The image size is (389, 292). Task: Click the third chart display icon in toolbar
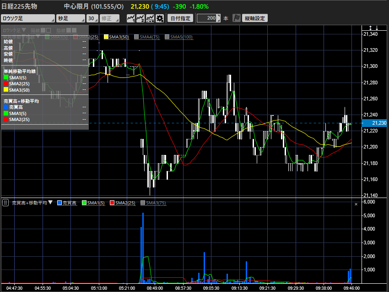coord(150,18)
